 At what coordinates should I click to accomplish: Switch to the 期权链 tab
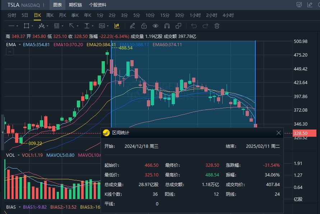tap(75, 5)
